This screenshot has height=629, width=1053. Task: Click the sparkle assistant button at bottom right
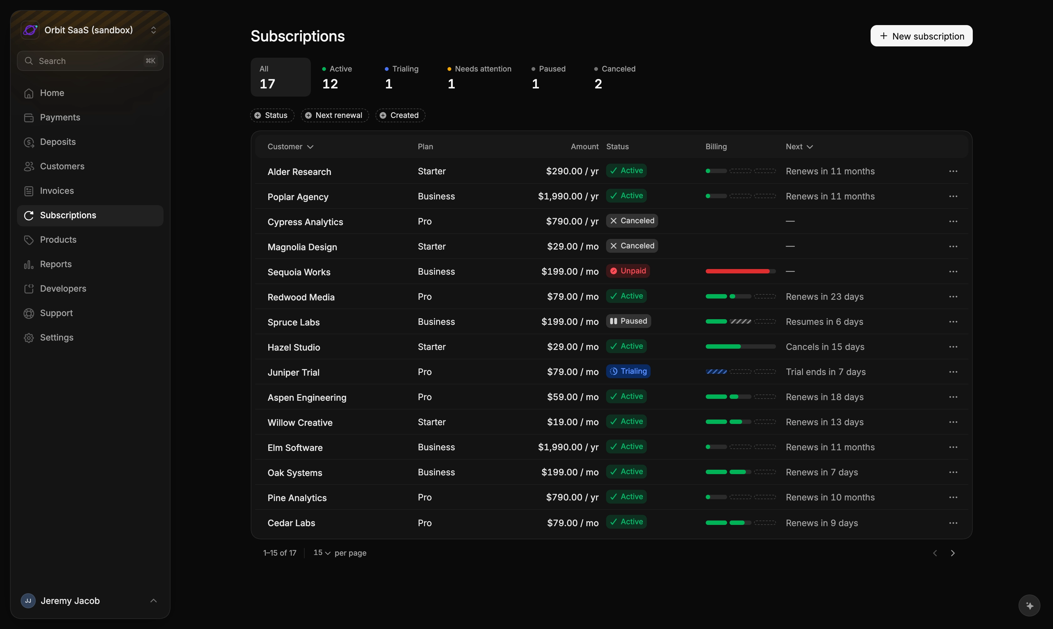coord(1029,606)
